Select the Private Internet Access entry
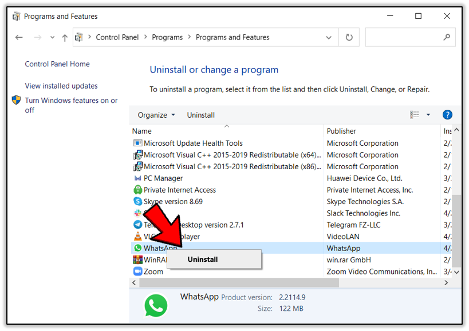 pos(179,190)
